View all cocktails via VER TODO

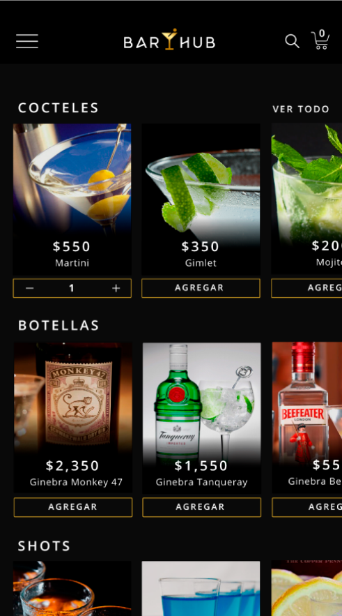pos(301,109)
